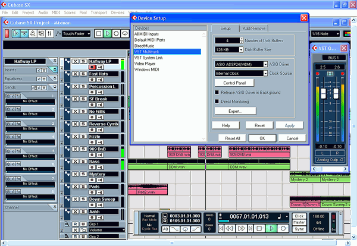Screen dimensions: 357x246
Task: Open the Touch Fader automation mode dropdown
Action: tap(76, 34)
